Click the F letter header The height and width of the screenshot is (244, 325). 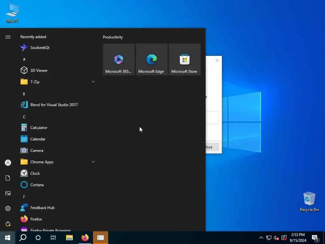[x=24, y=197]
